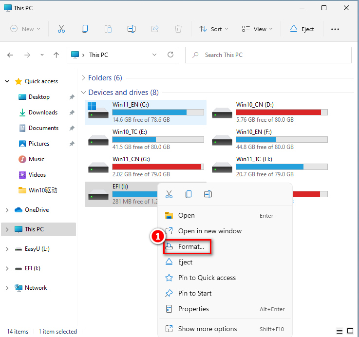Open the Win10驱动 folder in sidebar
This screenshot has width=359, height=337.
click(42, 190)
